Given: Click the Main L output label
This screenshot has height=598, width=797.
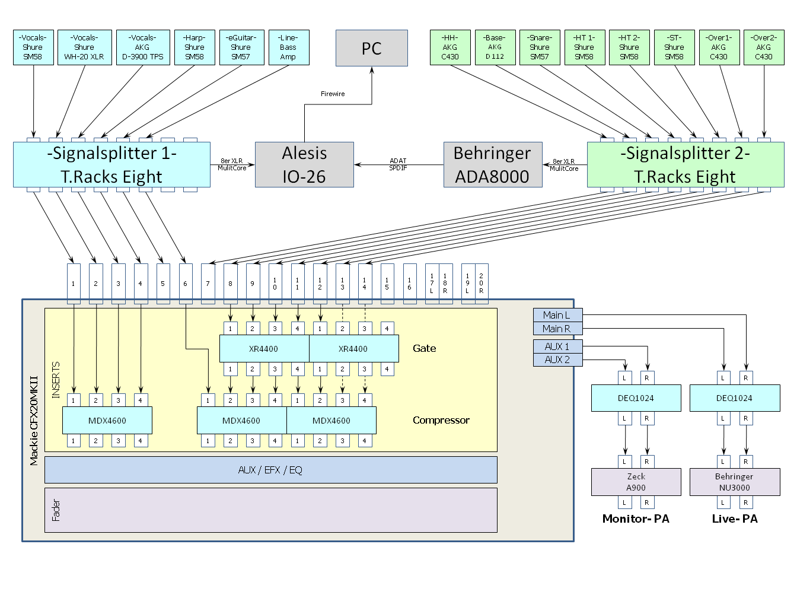Looking at the screenshot, I should (x=558, y=315).
